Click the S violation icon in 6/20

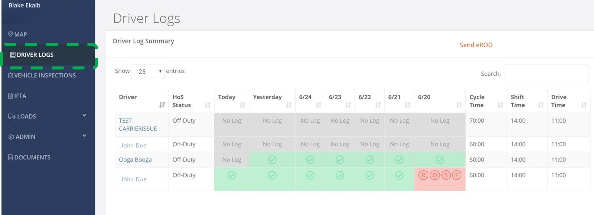pos(446,175)
